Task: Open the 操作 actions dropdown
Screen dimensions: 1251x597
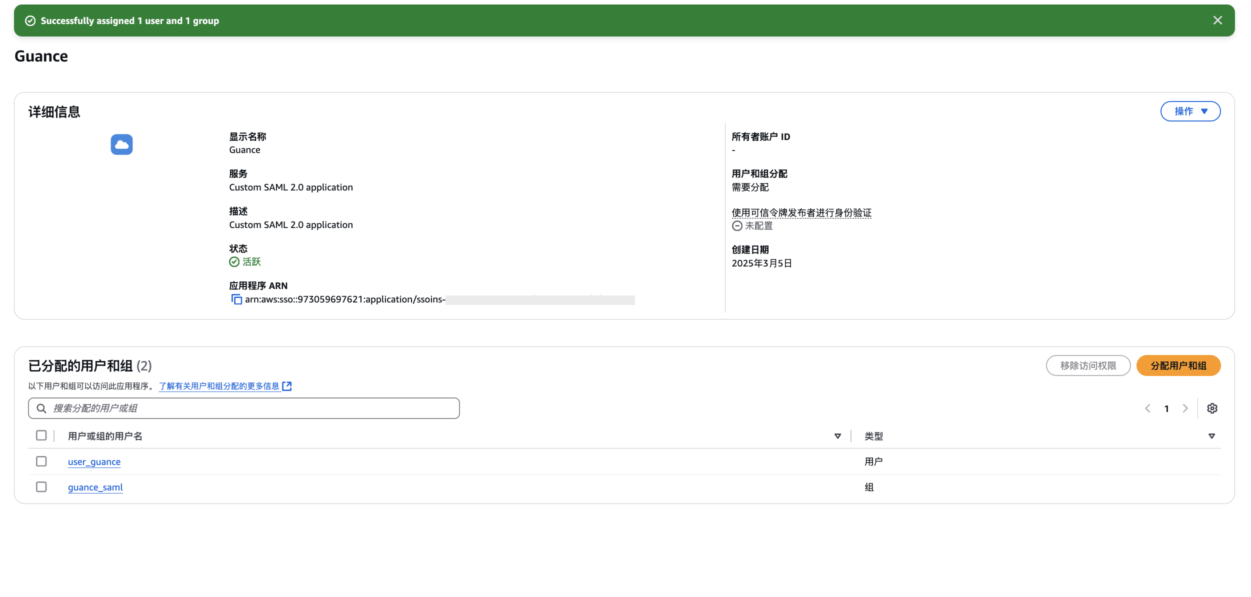Action: 1190,111
